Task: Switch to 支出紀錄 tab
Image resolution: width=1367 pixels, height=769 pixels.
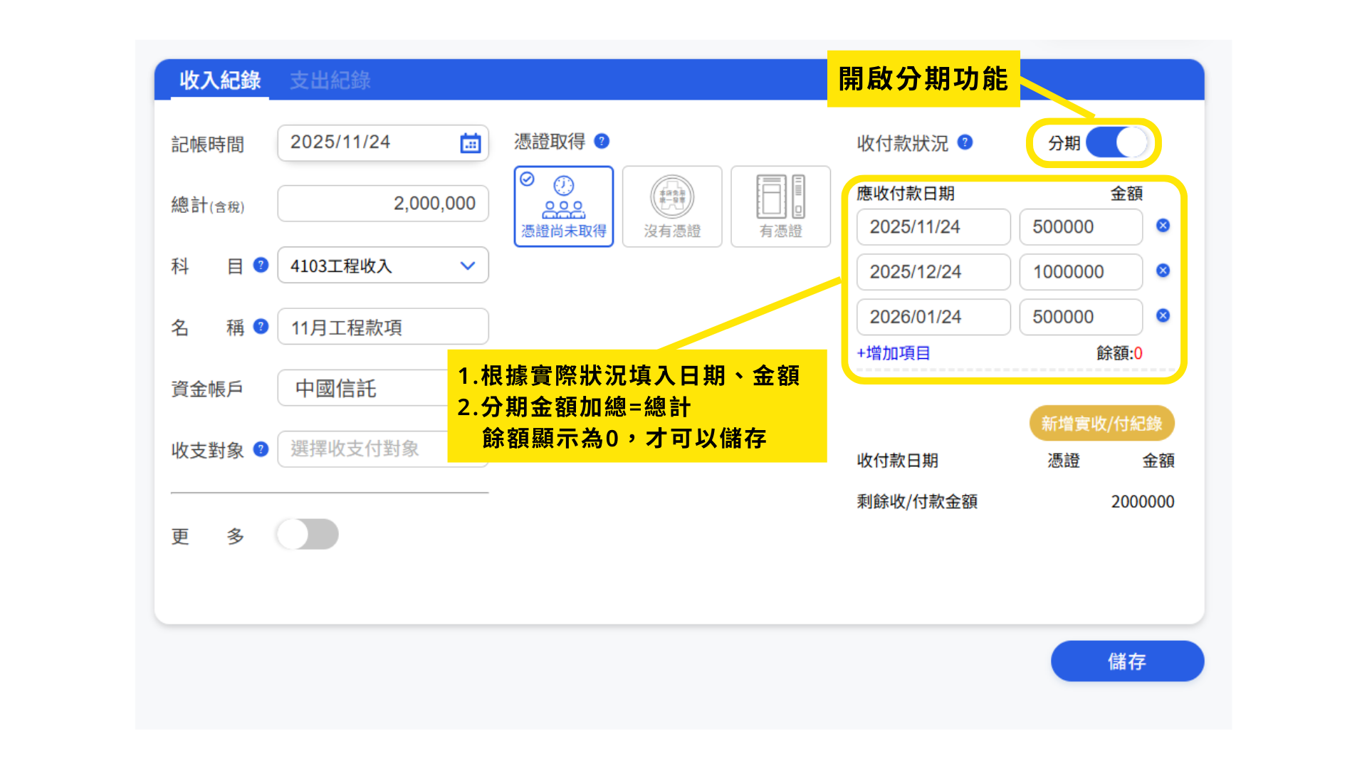Action: click(330, 80)
